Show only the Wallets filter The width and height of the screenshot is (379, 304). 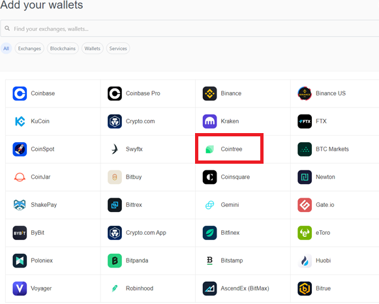pyautogui.click(x=93, y=48)
